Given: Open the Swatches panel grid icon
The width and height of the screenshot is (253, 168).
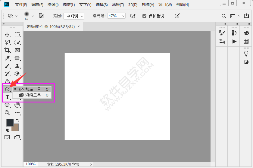Looking at the screenshot, I should point(246,41).
